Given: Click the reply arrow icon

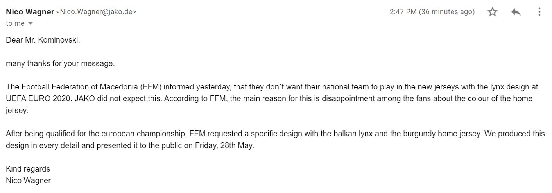Looking at the screenshot, I should click(x=516, y=12).
